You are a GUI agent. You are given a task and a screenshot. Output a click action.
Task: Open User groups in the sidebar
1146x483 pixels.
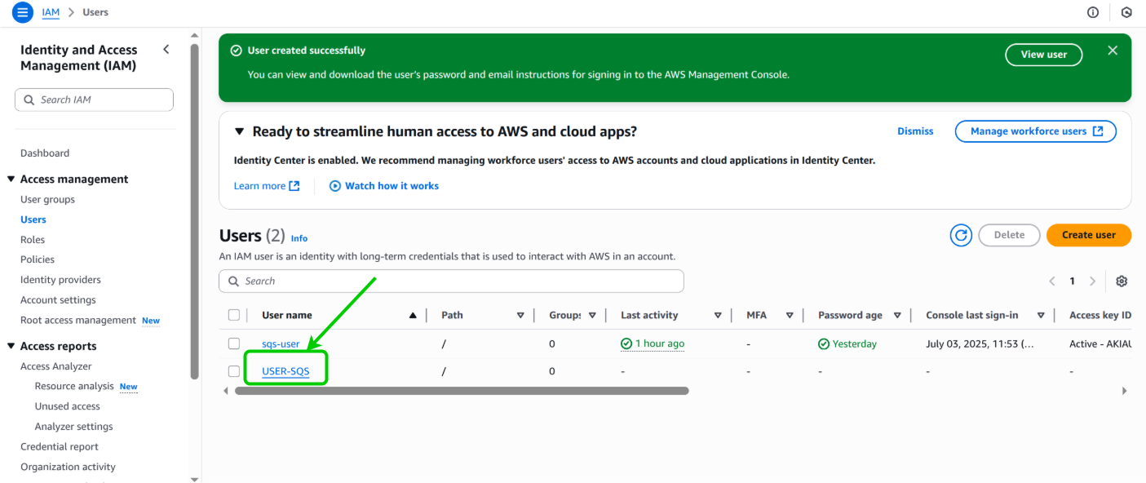(47, 200)
